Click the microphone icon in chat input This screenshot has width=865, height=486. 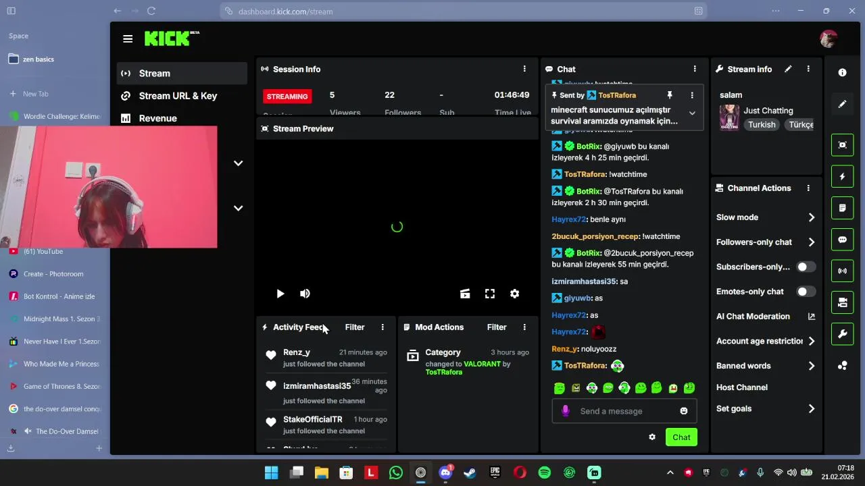(x=566, y=411)
